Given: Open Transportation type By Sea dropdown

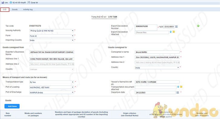Looking at the screenshot, I should [72, 82].
